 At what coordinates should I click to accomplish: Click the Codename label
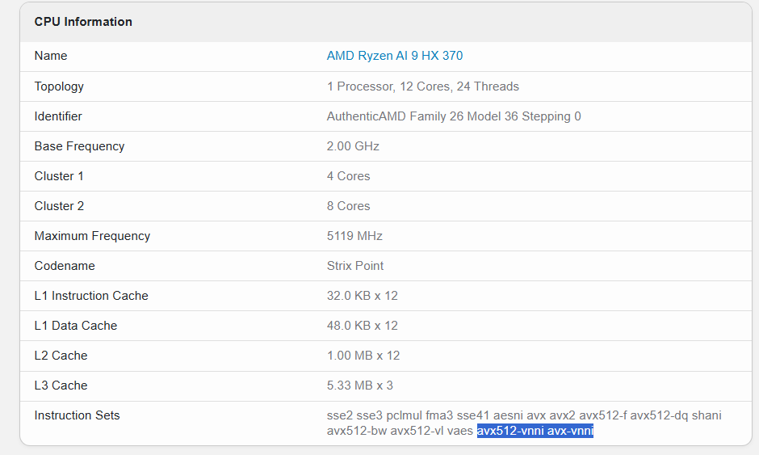(x=65, y=266)
